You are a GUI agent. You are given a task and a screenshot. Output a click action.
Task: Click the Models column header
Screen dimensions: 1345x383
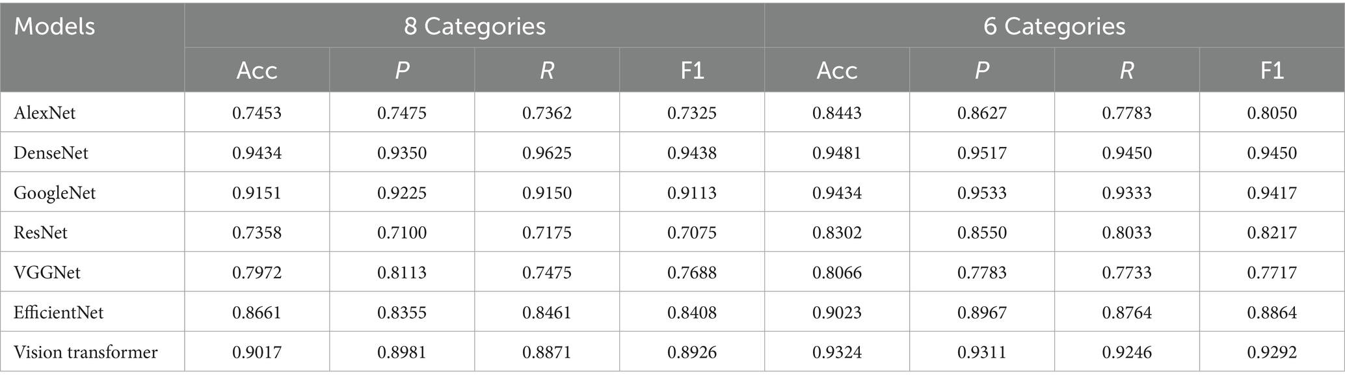point(55,27)
